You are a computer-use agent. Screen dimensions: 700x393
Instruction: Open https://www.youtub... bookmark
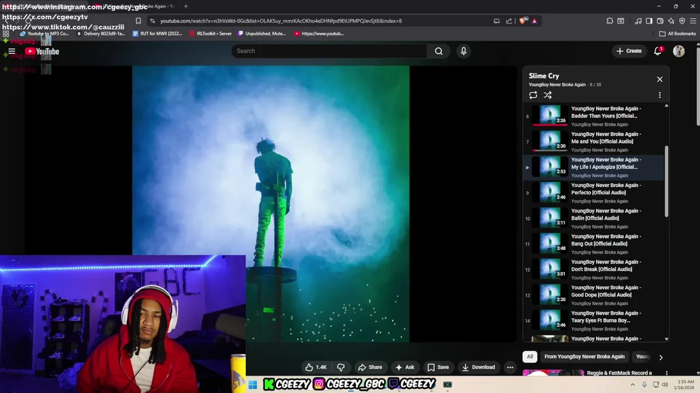point(319,33)
